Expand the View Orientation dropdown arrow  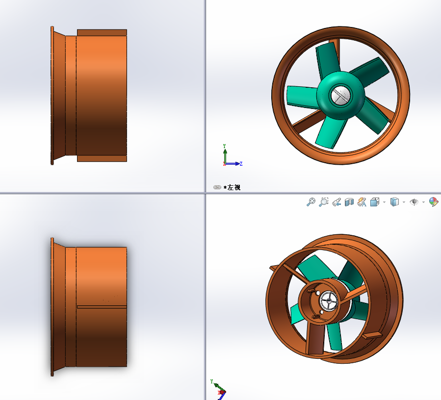coord(384,202)
